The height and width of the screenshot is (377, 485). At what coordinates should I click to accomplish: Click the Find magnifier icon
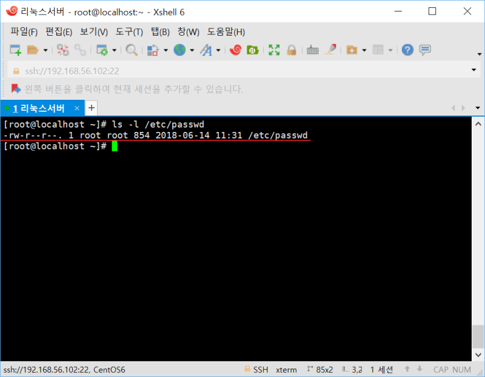click(132, 50)
